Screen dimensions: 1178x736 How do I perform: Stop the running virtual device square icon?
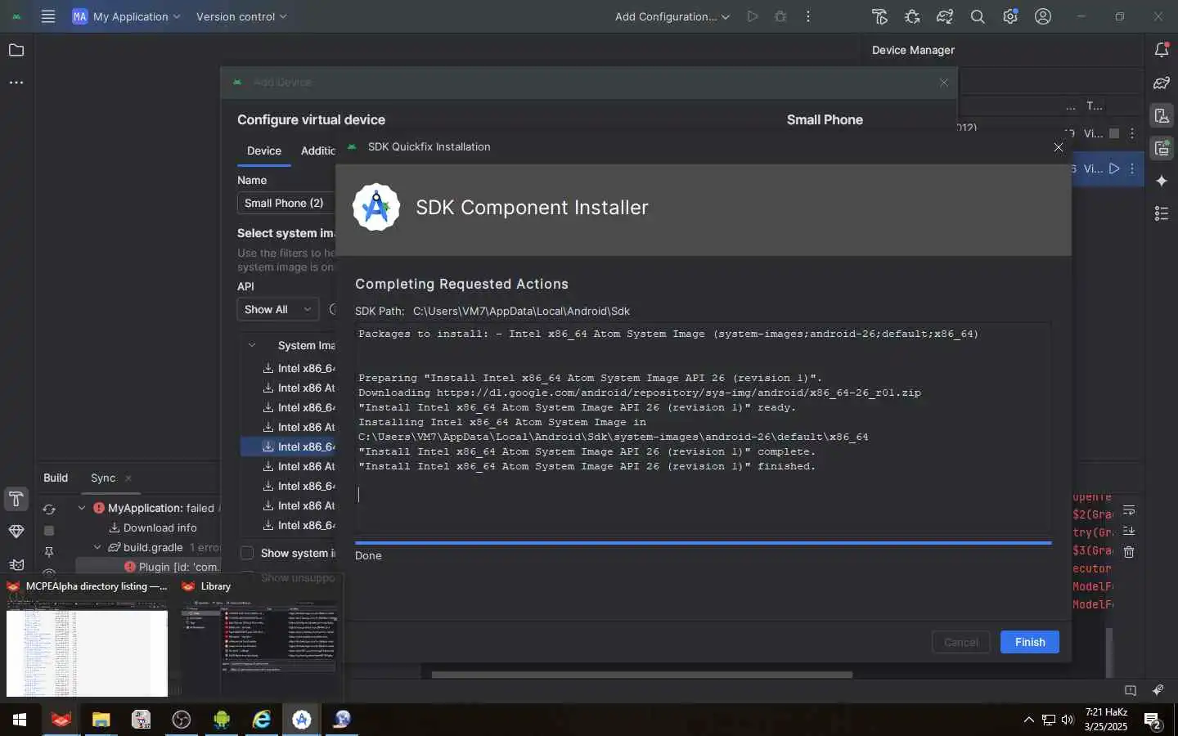tap(1113, 133)
